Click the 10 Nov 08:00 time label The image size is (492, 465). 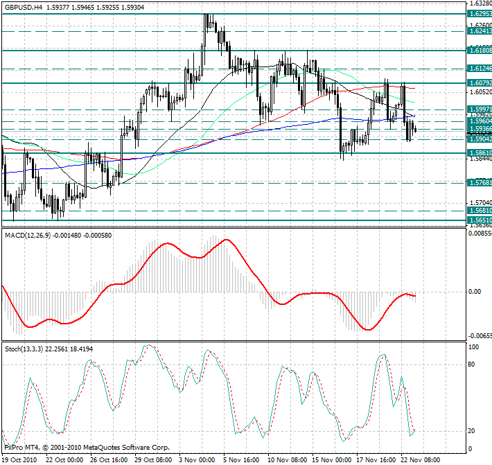point(288,460)
